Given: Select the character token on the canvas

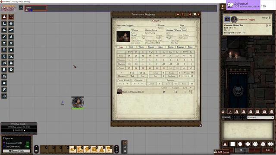Looking at the screenshot, I should pos(78,103).
